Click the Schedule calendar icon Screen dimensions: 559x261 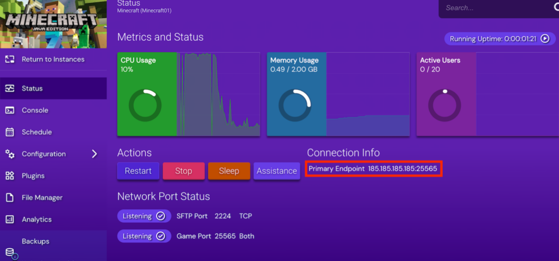[9, 132]
